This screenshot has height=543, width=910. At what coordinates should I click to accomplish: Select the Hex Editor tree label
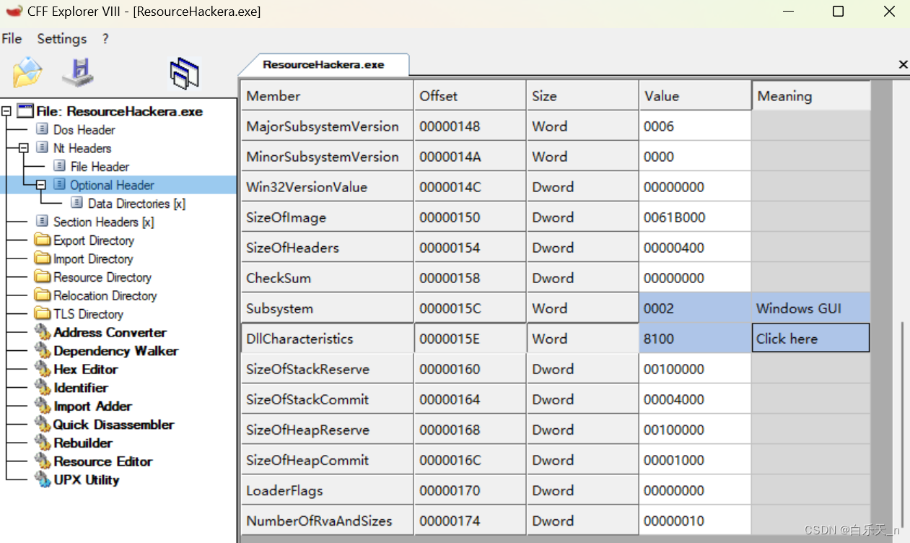pyautogui.click(x=85, y=369)
